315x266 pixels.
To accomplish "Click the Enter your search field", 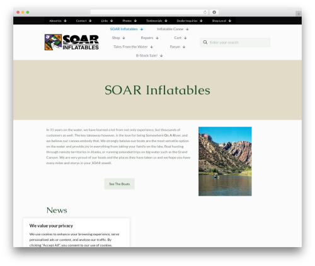I will [235, 42].
